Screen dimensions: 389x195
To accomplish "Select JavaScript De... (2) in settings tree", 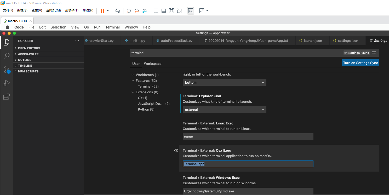I will (154, 104).
